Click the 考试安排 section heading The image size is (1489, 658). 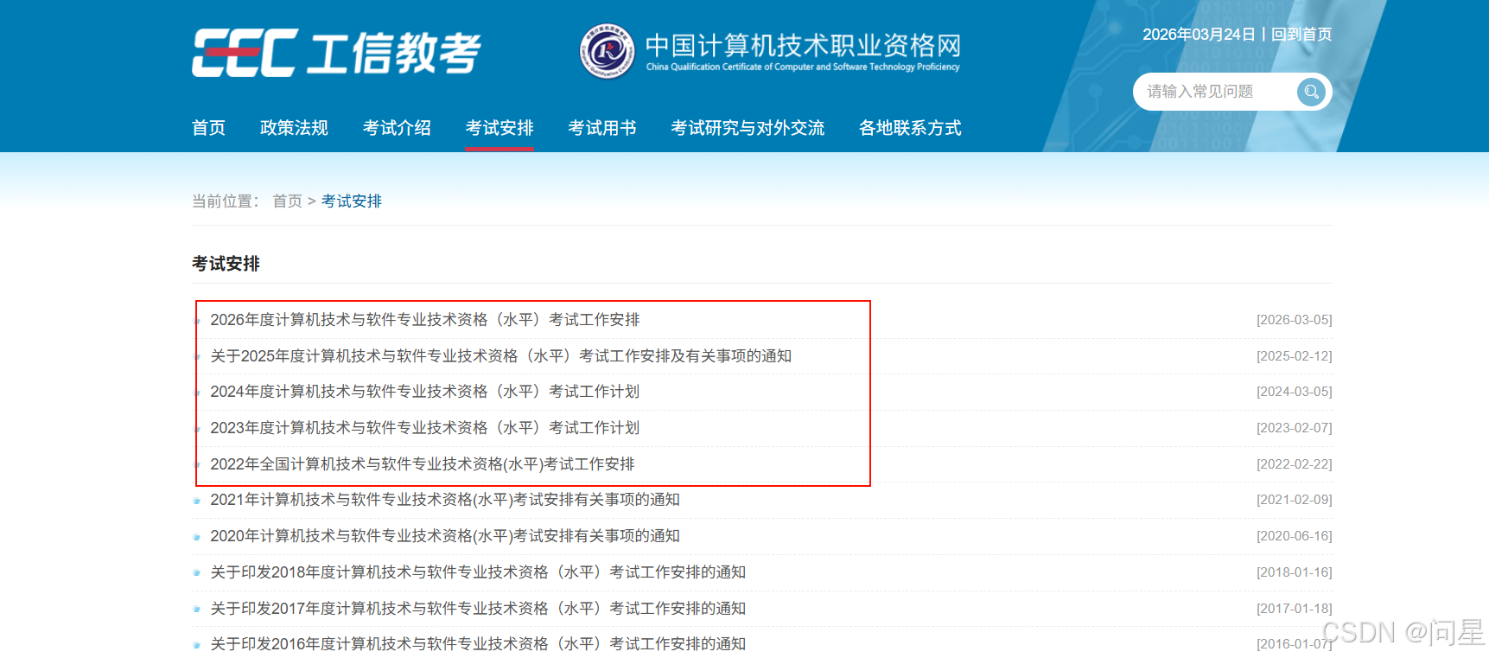226,264
